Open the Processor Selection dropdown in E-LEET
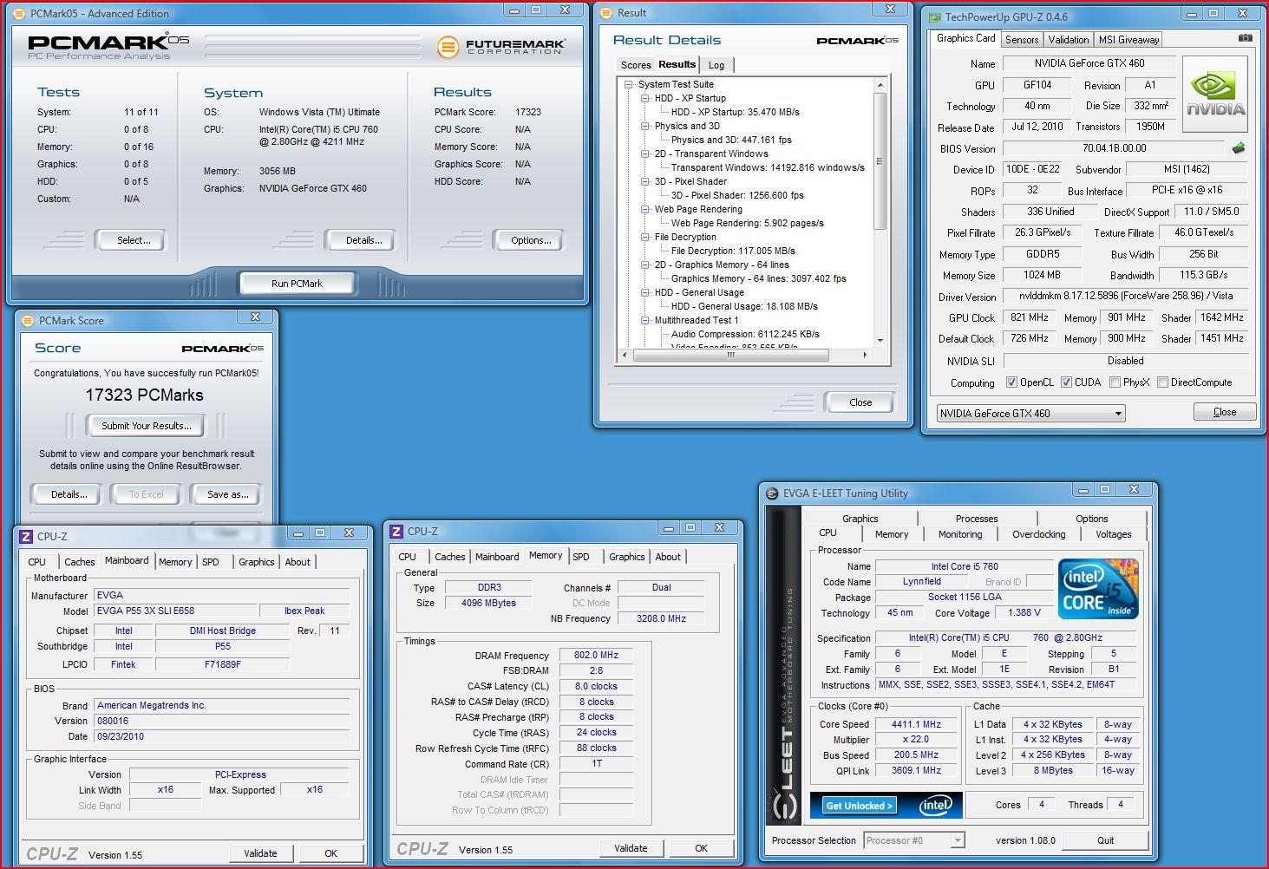The height and width of the screenshot is (869, 1269). [x=914, y=840]
